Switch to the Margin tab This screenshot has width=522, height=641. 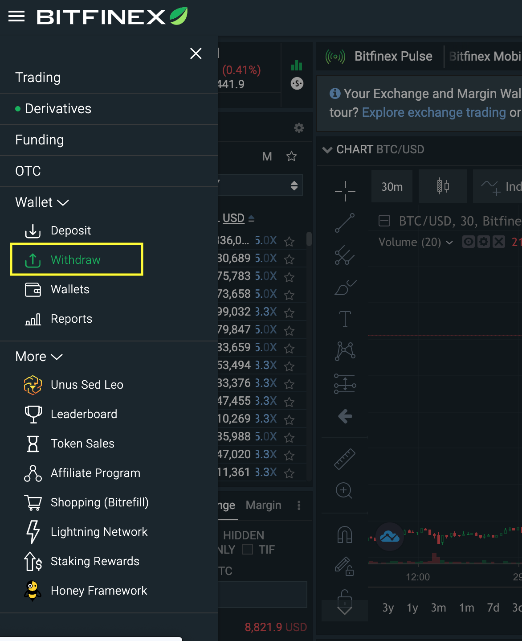(x=263, y=505)
